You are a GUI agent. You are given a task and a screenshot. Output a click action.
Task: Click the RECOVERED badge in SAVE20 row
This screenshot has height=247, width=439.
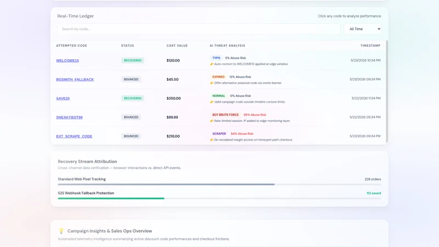point(133,98)
